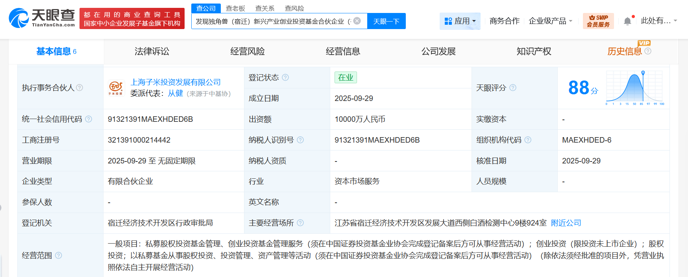Open the 知识产权 tab

pyautogui.click(x=534, y=51)
